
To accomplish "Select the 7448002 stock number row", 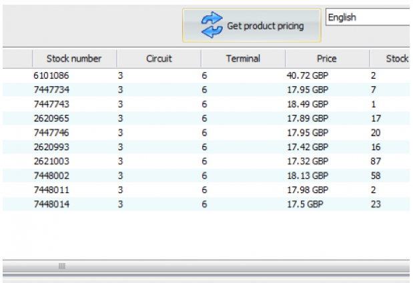I will point(51,176).
